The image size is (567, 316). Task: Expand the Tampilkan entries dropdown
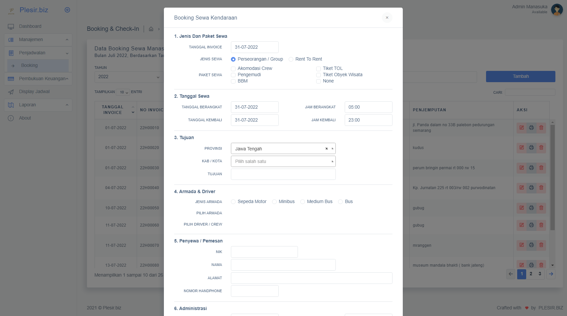[123, 92]
